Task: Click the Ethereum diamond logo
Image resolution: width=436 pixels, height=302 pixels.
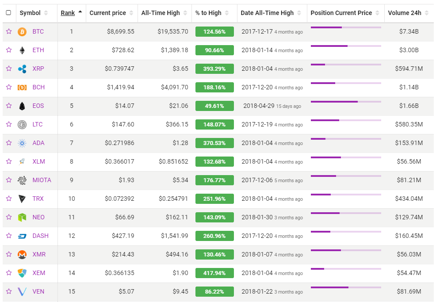Action: [22, 50]
